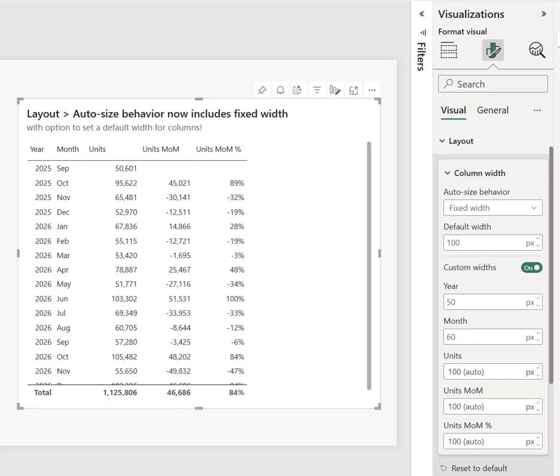Select the Total value 1,125,806
This screenshot has height=476, width=560.
[120, 393]
